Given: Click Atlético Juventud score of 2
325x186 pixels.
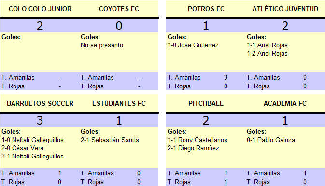Looking at the screenshot, I should [285, 26].
